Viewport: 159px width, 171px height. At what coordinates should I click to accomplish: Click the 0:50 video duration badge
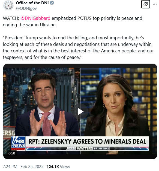(12, 153)
